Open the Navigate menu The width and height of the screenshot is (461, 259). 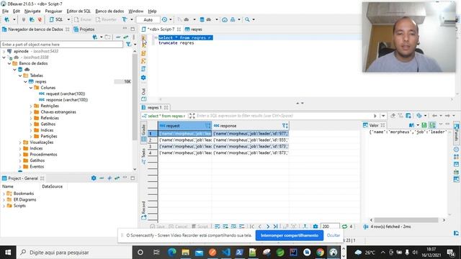[x=32, y=12]
